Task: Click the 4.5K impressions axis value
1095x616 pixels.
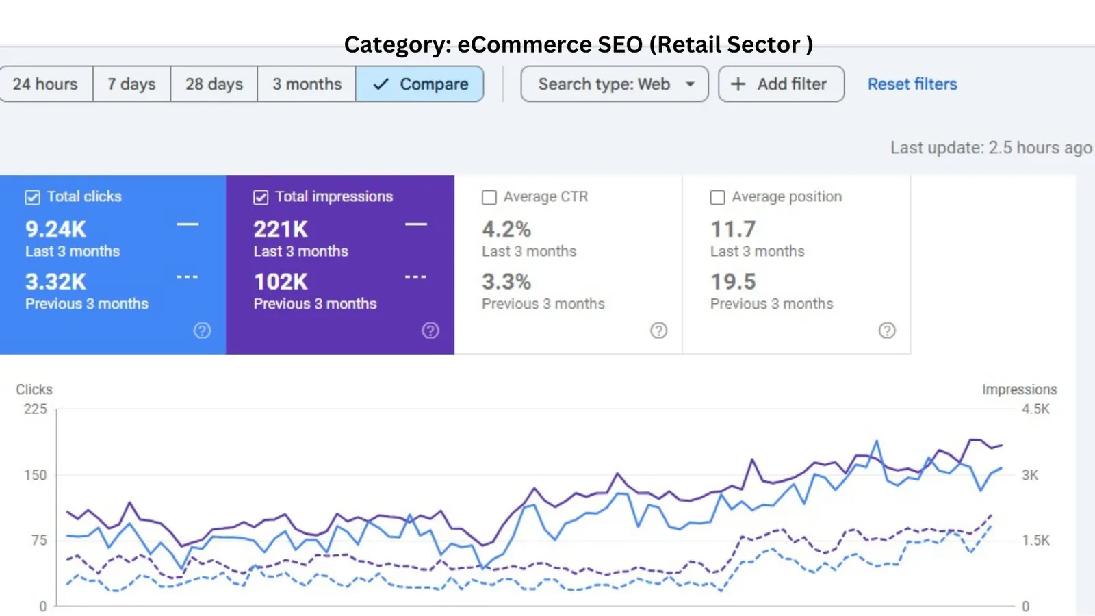Action: (x=1035, y=409)
